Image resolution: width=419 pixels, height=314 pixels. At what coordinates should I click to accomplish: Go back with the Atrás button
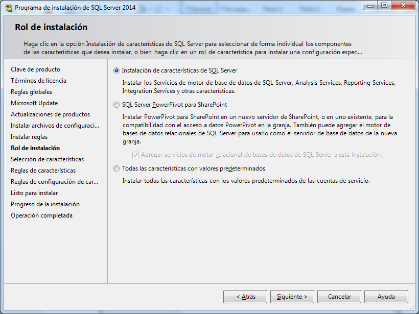[x=245, y=297]
